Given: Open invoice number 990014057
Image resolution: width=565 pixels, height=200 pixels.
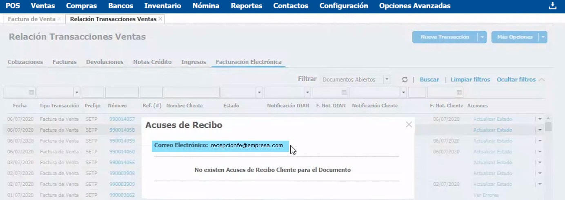Looking at the screenshot, I should coord(122,119).
